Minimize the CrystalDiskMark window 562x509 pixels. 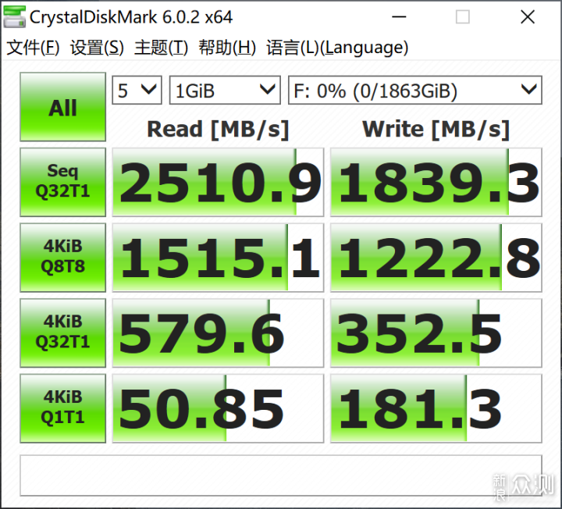(399, 17)
